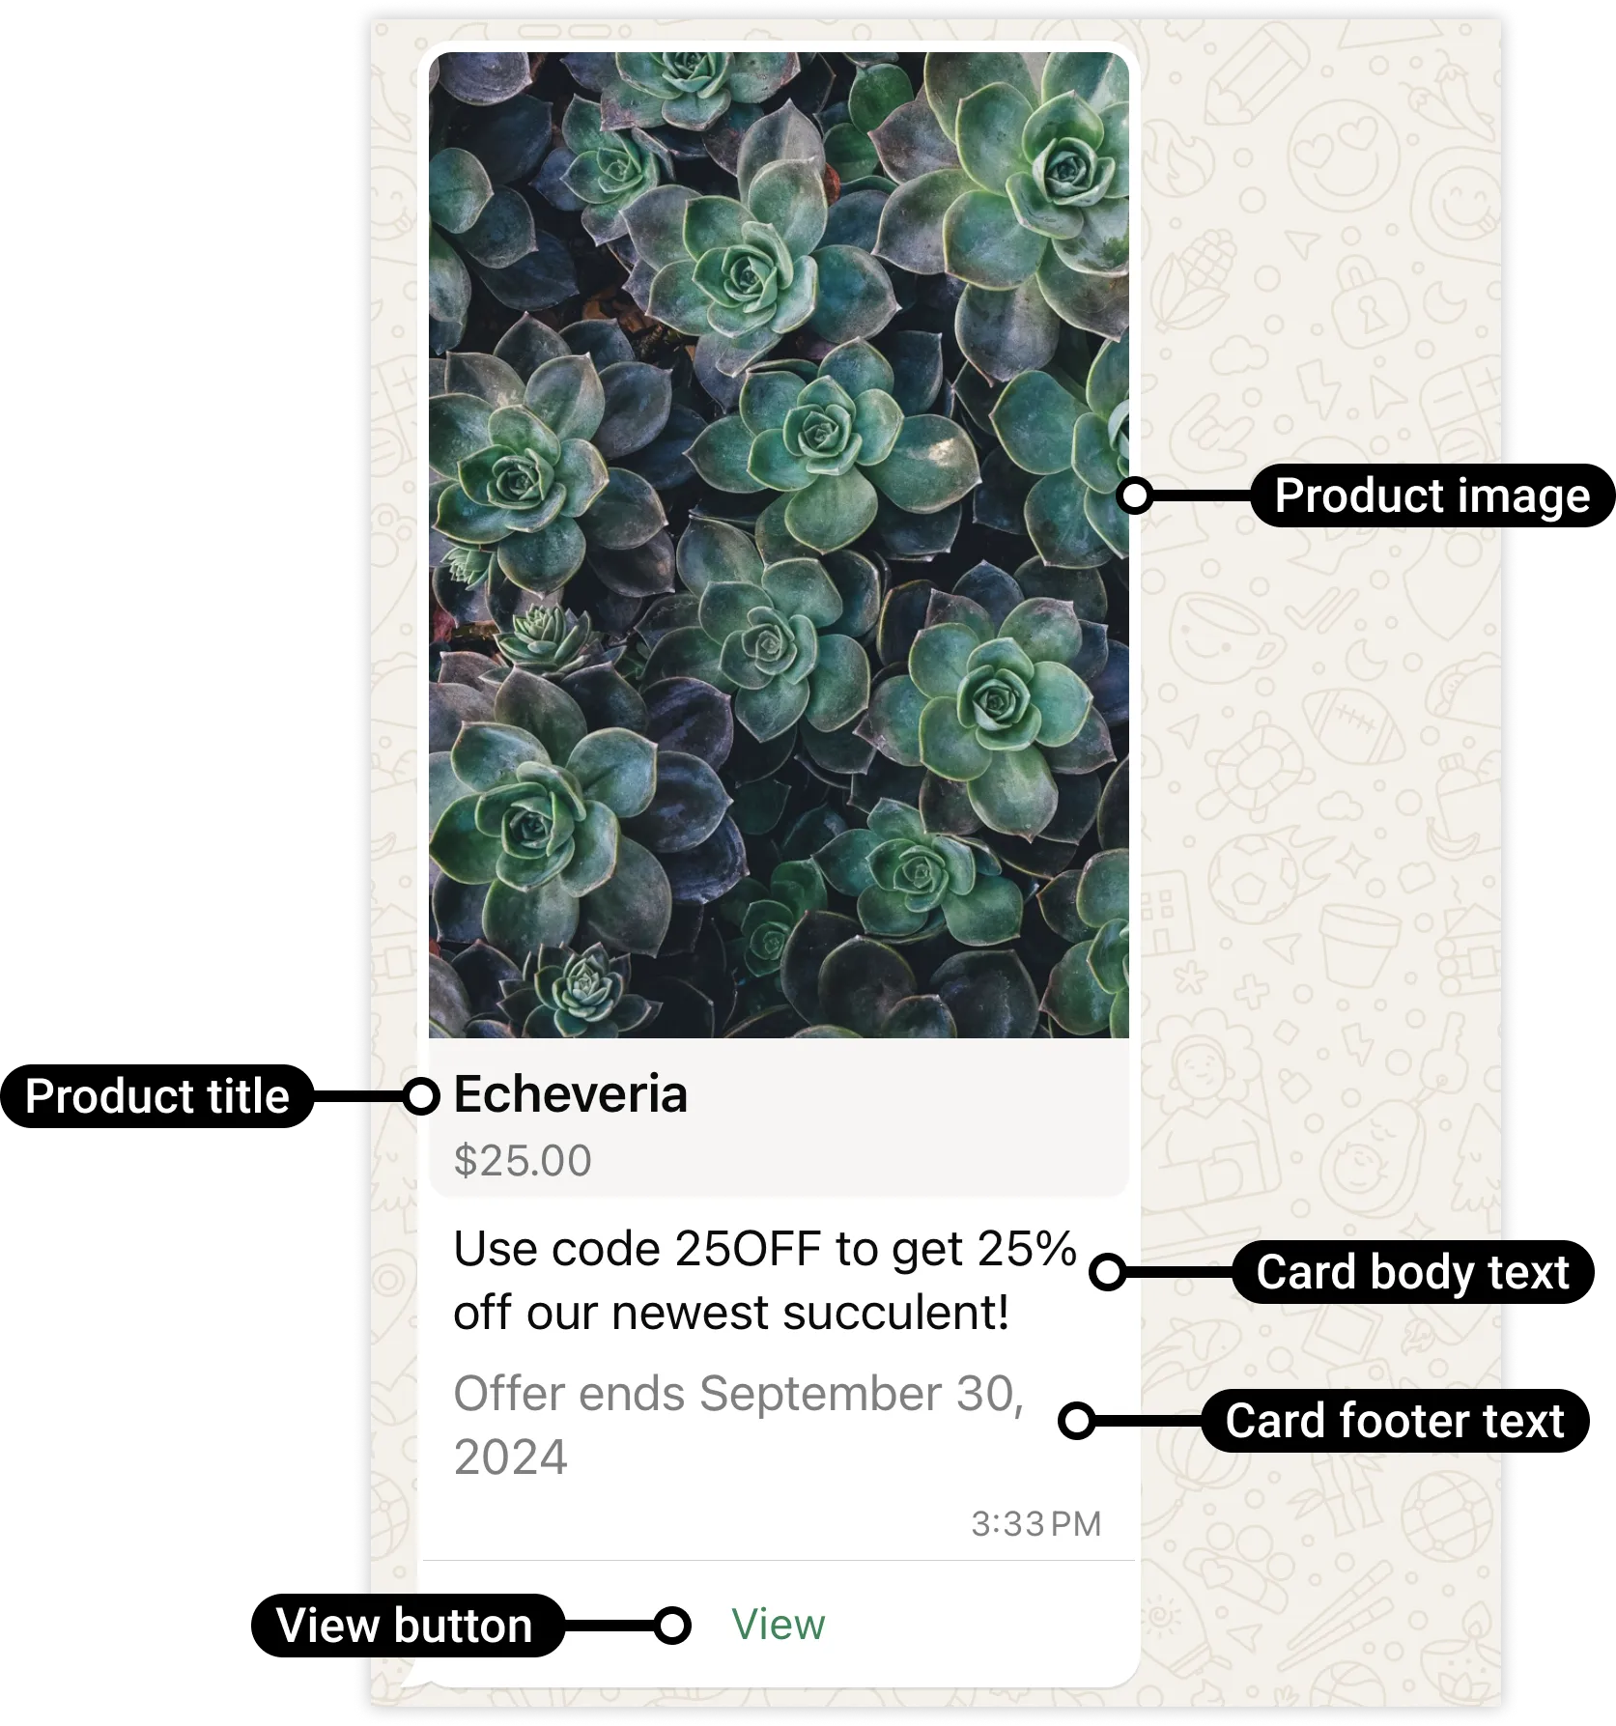Click the Offer ends September 30 footer

pos(738,1425)
